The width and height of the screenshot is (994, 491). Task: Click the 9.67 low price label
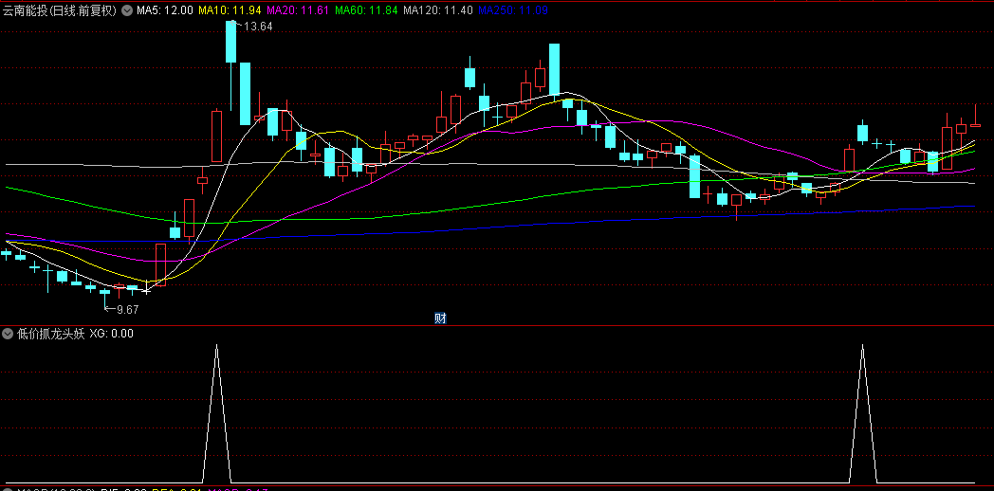[127, 310]
